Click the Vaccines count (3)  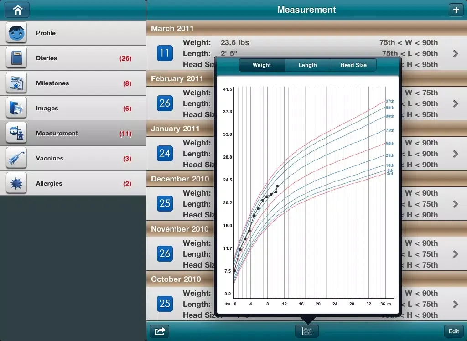[x=127, y=159]
